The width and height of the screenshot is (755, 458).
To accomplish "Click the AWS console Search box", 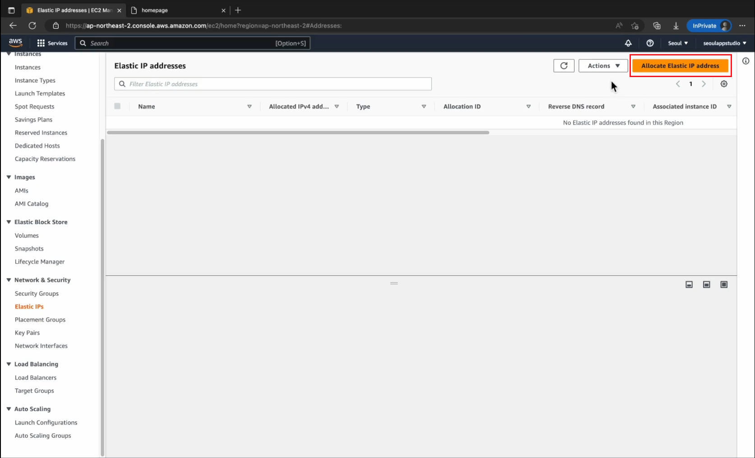I will (x=192, y=43).
